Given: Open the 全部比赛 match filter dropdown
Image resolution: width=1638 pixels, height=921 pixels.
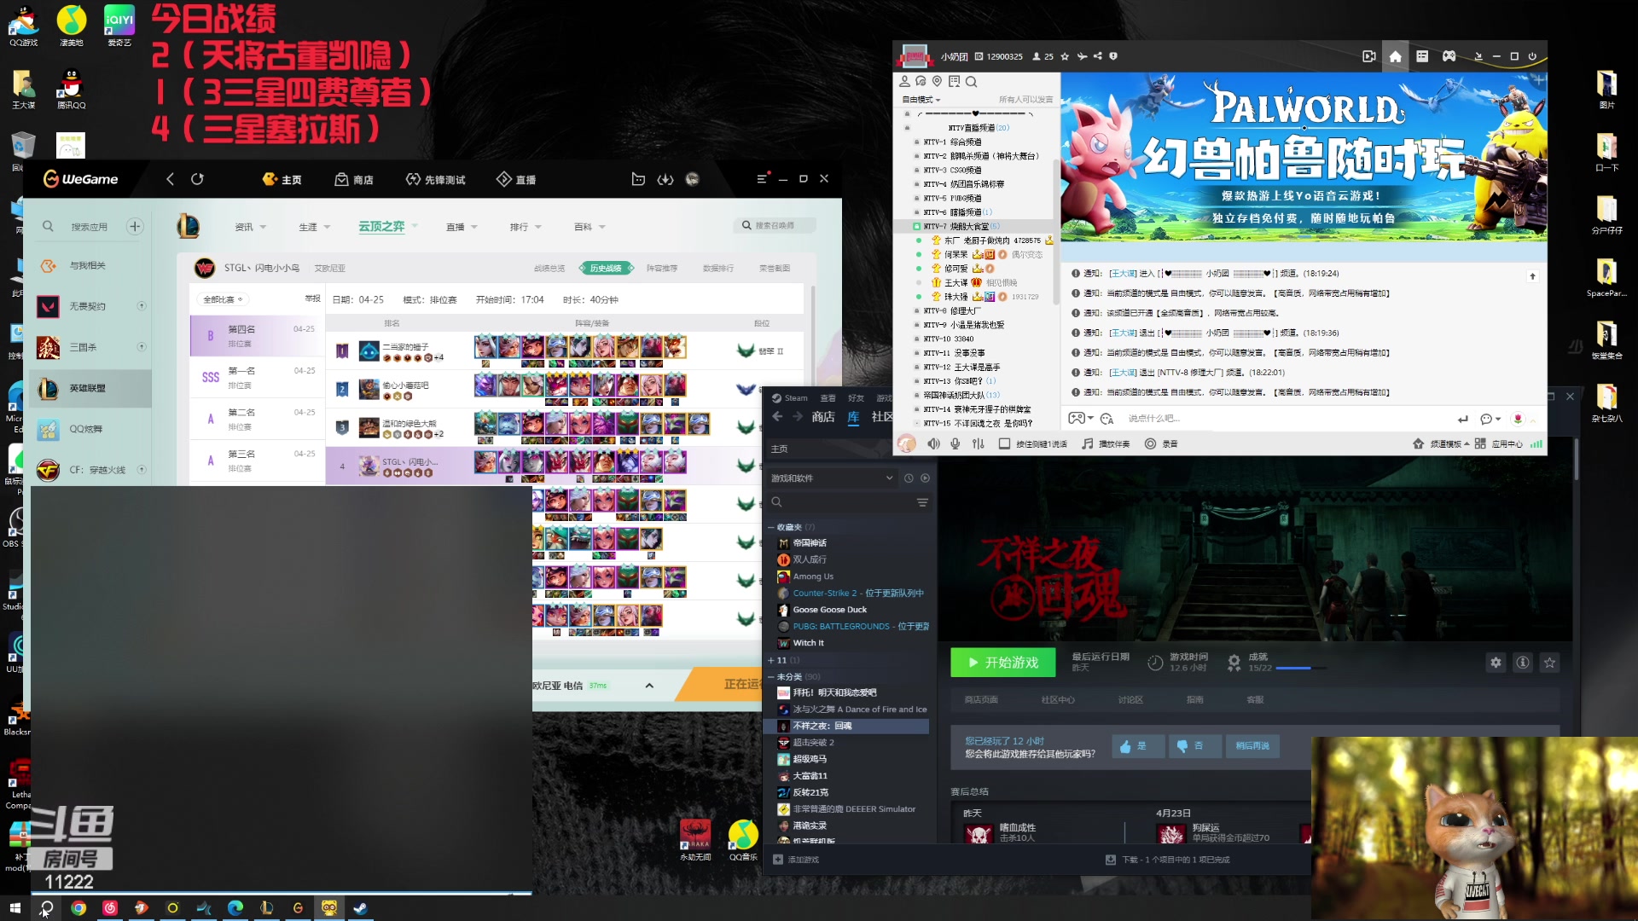Looking at the screenshot, I should click(x=223, y=299).
